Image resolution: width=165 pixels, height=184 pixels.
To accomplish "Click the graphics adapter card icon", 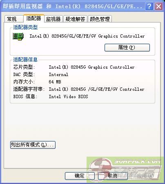I will pos(18,36).
